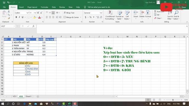Select the BẢNG XẾP LOẠI header cell
The height and width of the screenshot is (106, 189).
(26, 63)
